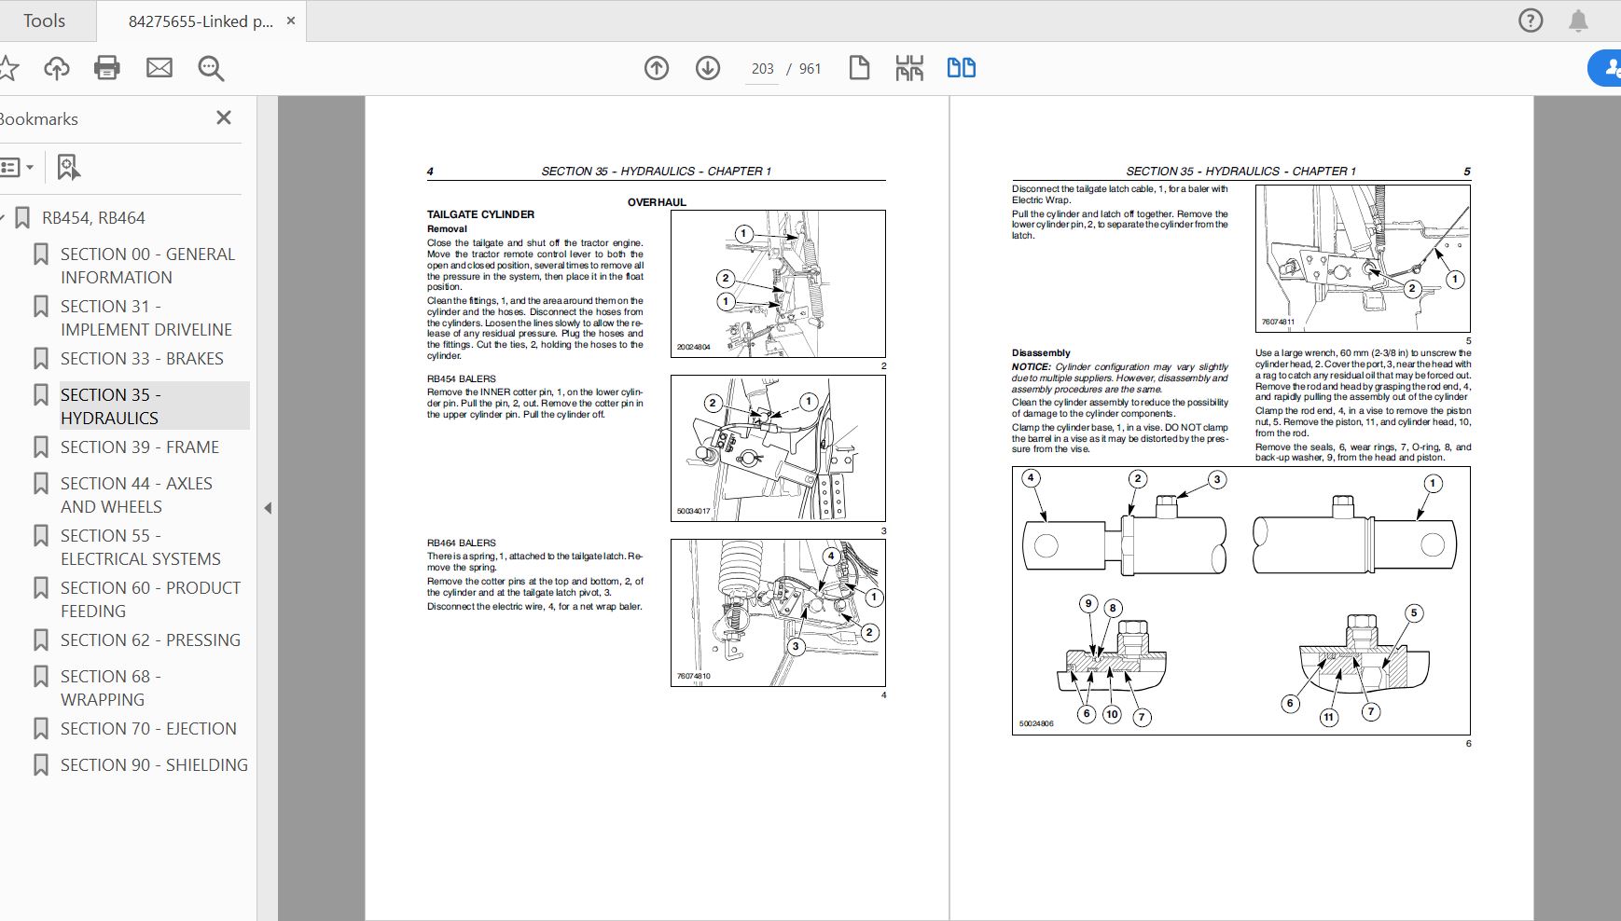
Task: Open SECTION 60 - PRODUCT FEEDING bookmark
Action: click(150, 599)
